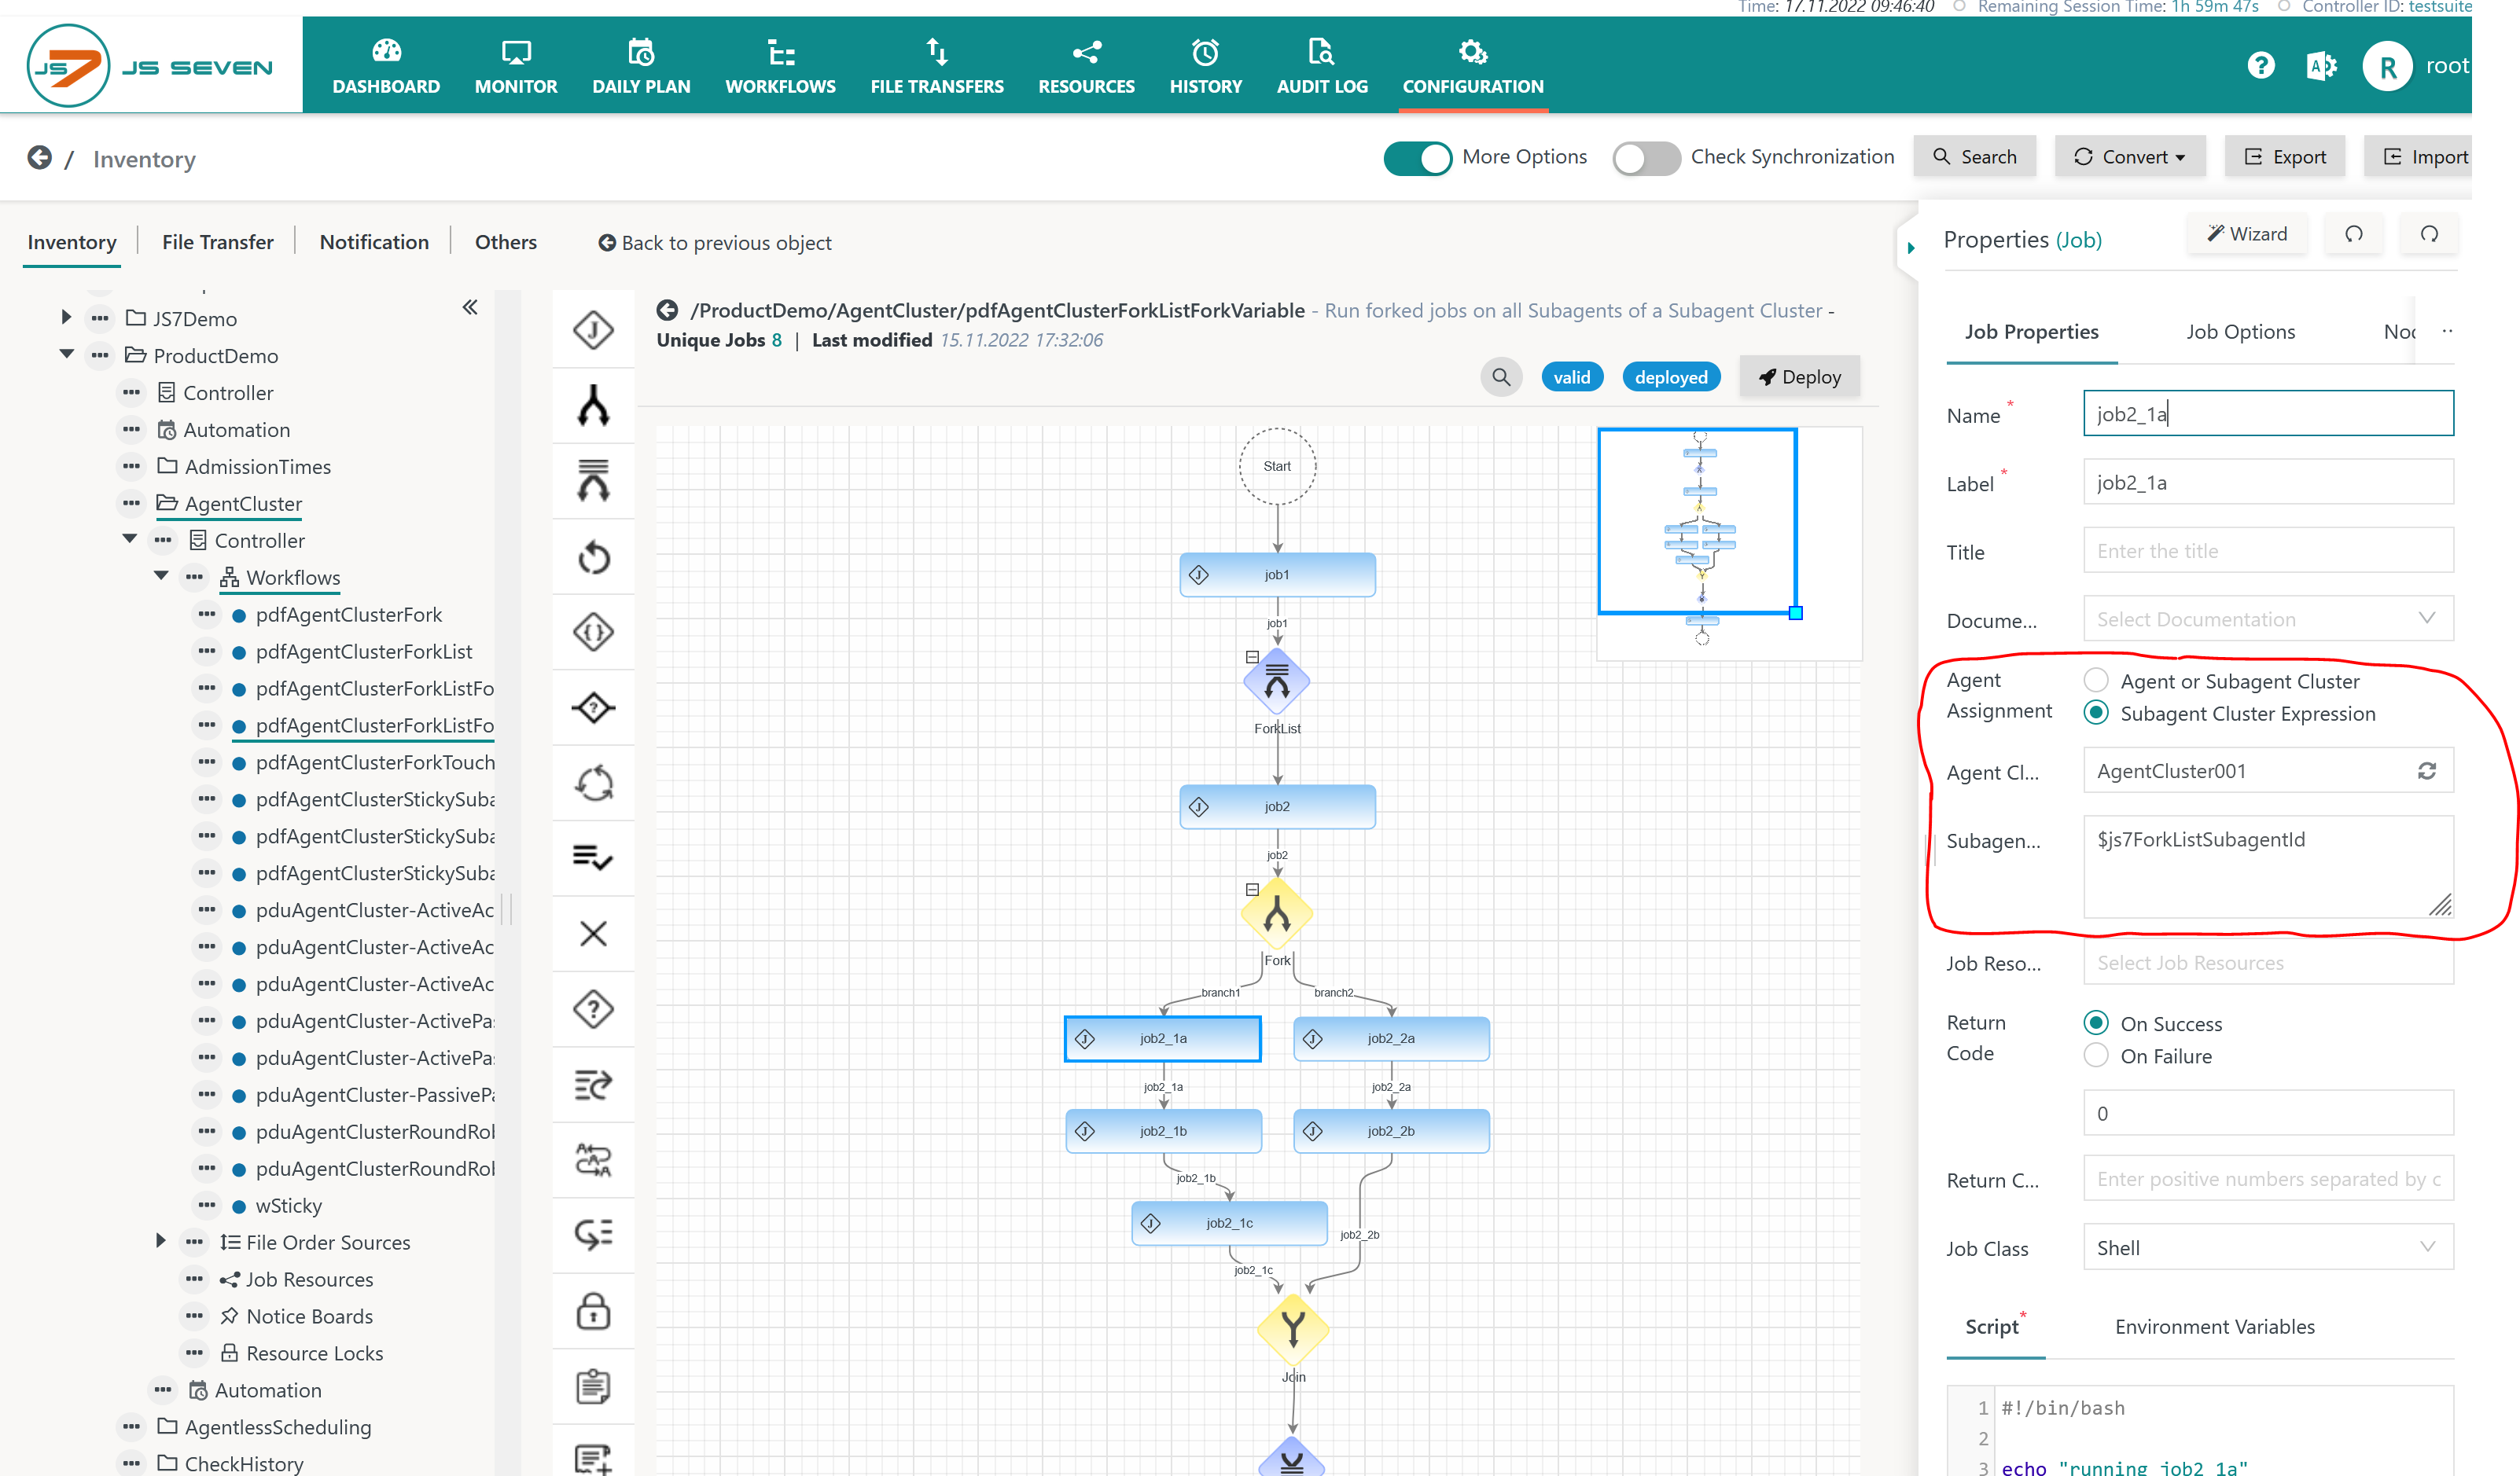Screen dimensions: 2520x1476
Task: Collapse the inventory tree panel
Action: click(x=469, y=307)
